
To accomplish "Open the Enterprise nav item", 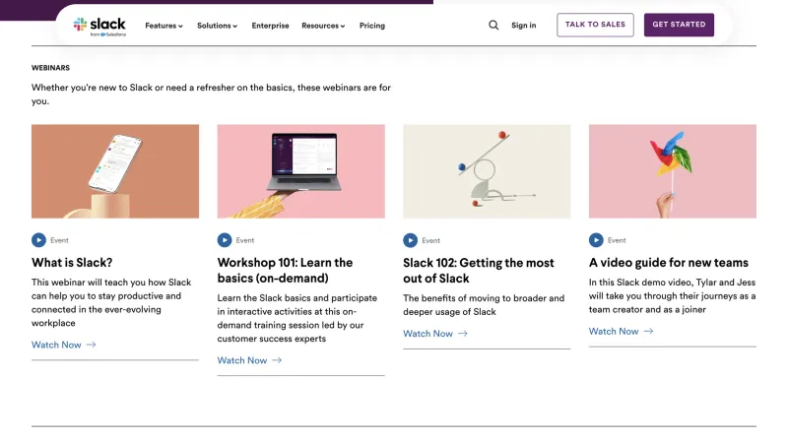I will point(270,26).
